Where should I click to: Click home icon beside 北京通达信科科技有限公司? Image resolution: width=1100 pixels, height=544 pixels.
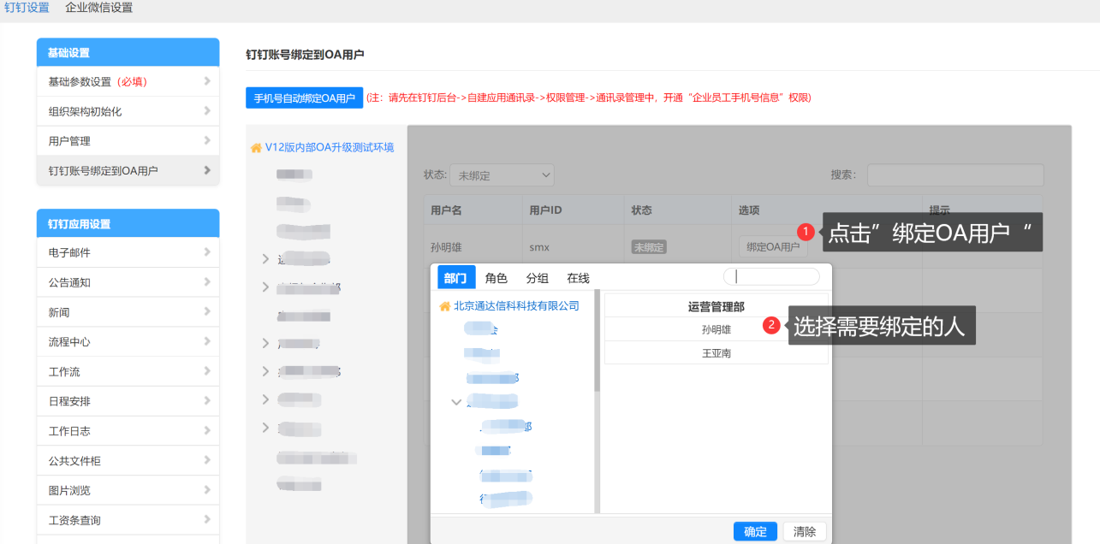tap(444, 306)
